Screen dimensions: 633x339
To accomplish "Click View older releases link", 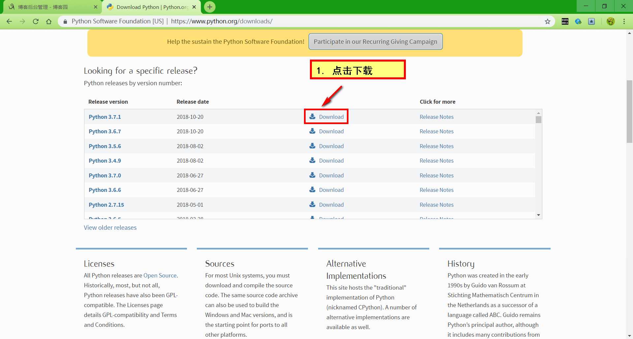I will click(110, 227).
